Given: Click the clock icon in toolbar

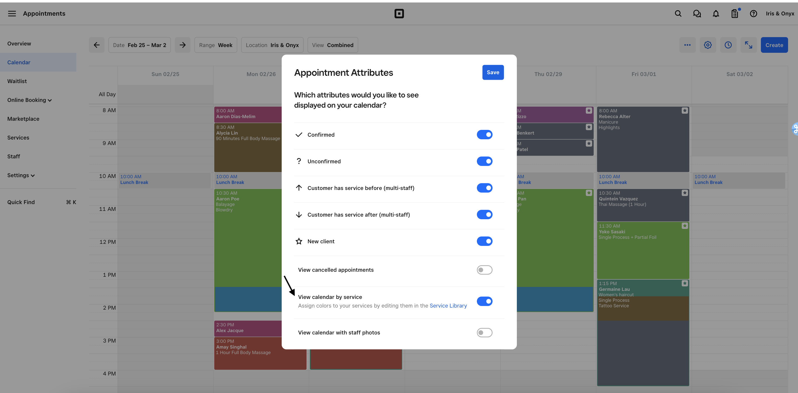Looking at the screenshot, I should click(x=728, y=45).
